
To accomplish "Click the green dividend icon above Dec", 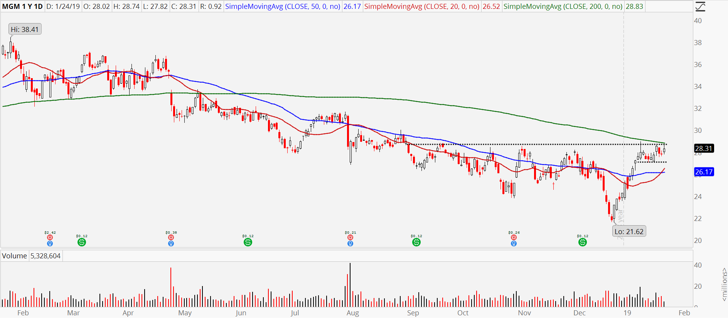I will (583, 242).
